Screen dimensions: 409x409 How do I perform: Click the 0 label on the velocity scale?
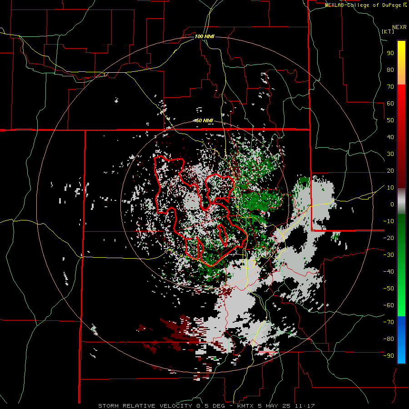point(392,204)
